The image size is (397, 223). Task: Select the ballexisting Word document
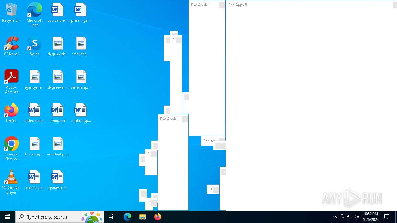34,113
